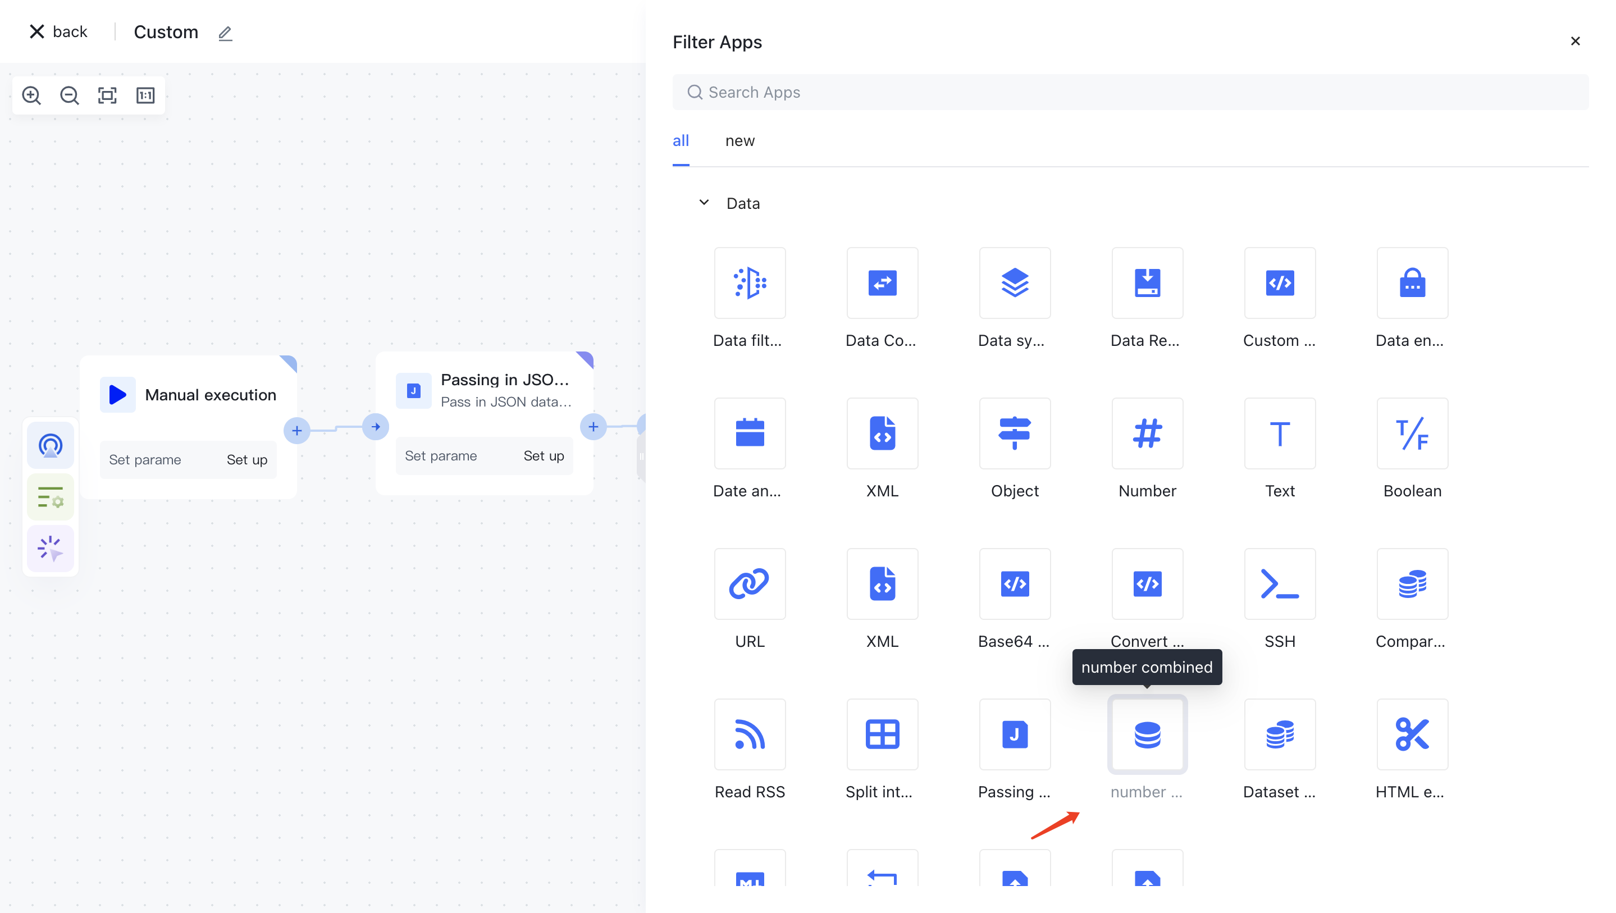Select the Data filter app icon
Screen dimensions: 1616x913
click(x=750, y=283)
